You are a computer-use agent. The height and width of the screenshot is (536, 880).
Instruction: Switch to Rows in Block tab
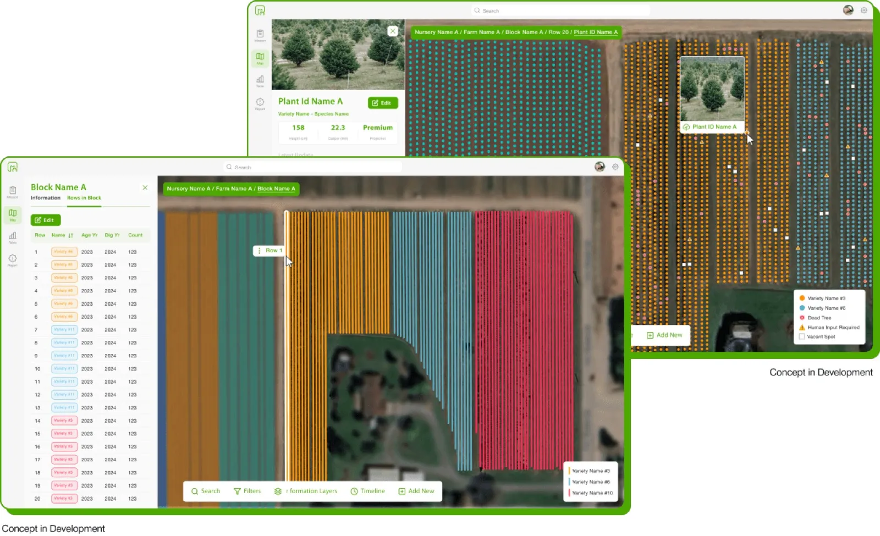click(x=84, y=198)
